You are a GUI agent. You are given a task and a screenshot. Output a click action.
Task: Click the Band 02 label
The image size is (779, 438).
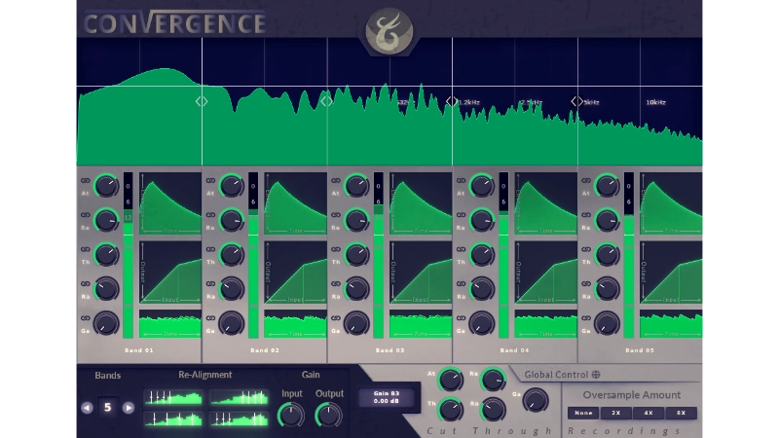pyautogui.click(x=264, y=350)
